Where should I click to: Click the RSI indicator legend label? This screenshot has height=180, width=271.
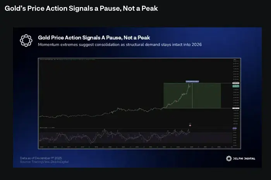pyautogui.click(x=47, y=128)
